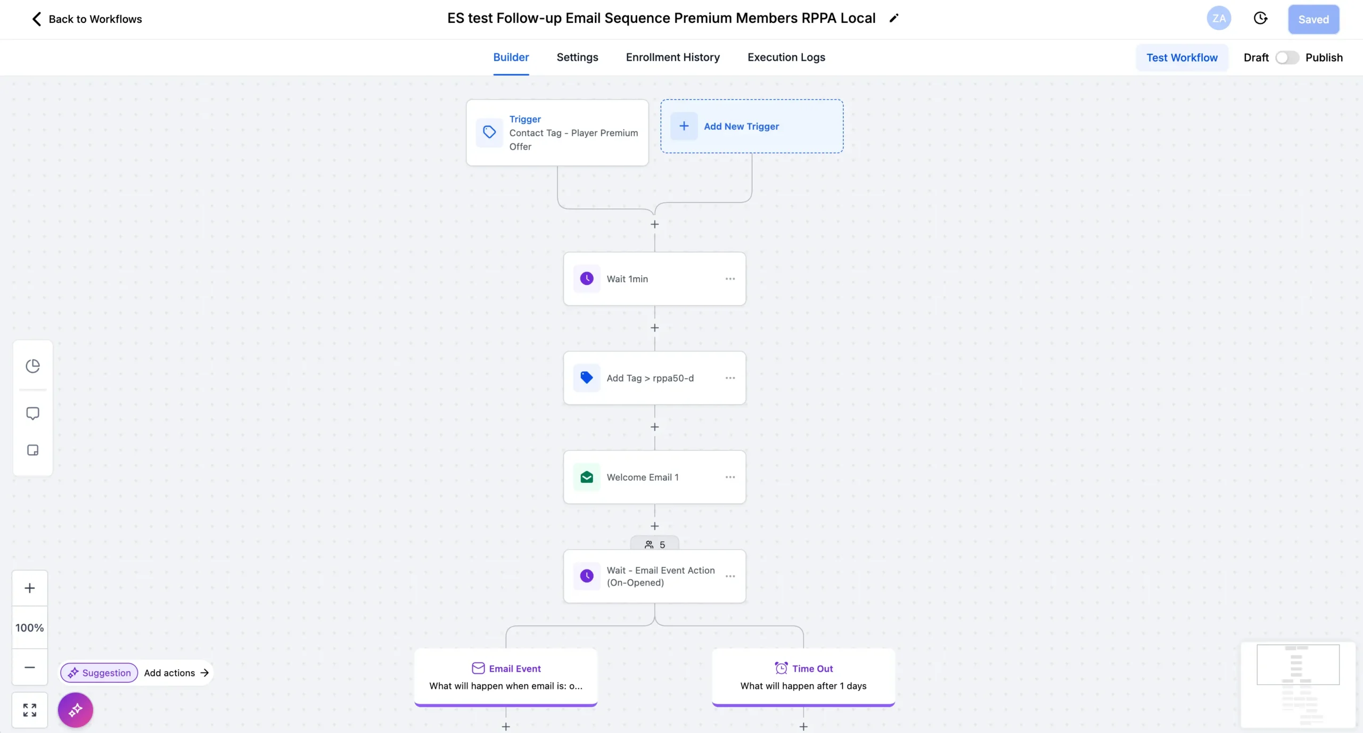1363x733 pixels.
Task: Add a sticky note icon
Action: tap(33, 450)
